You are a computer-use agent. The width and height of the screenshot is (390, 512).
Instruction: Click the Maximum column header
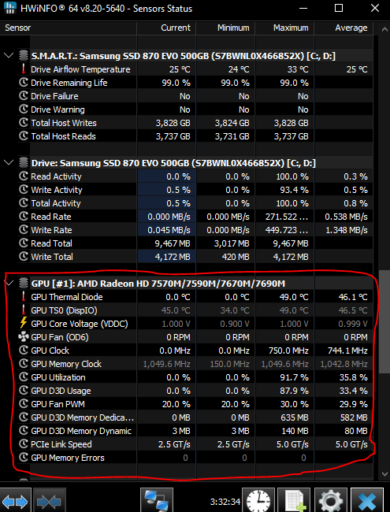click(284, 28)
